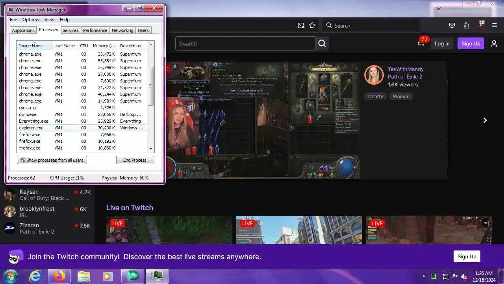Open the TeaWithMandy channel name link

click(x=406, y=69)
